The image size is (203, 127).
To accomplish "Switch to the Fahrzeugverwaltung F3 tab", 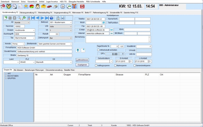I will [28, 12].
